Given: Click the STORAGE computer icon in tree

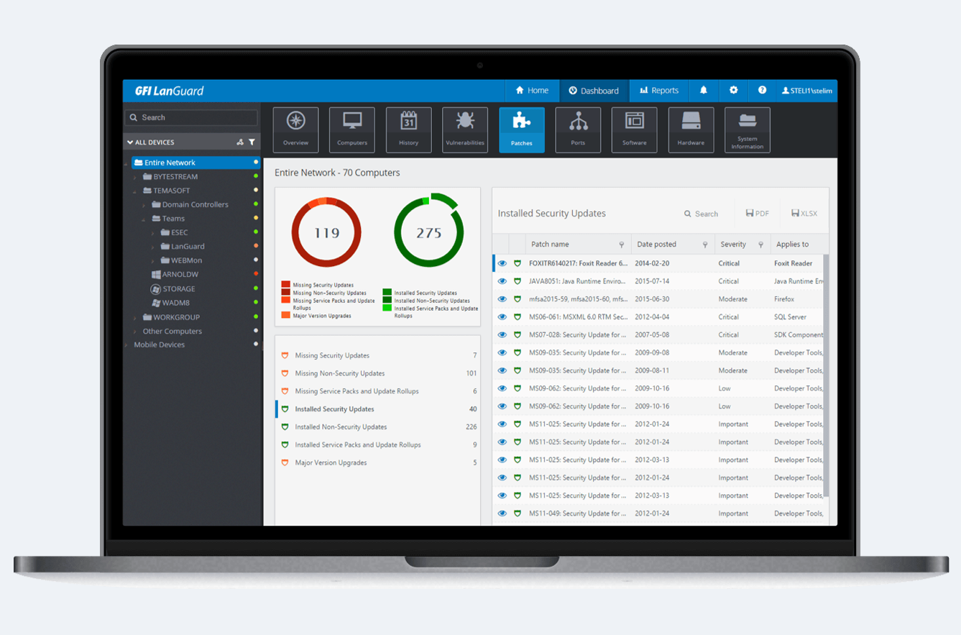Looking at the screenshot, I should (155, 289).
